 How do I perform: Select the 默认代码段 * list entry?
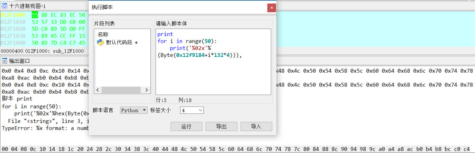pos(118,42)
